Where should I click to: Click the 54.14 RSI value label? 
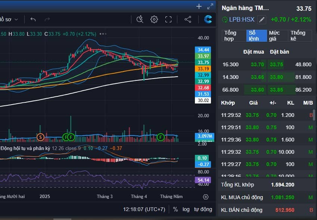point(203,180)
